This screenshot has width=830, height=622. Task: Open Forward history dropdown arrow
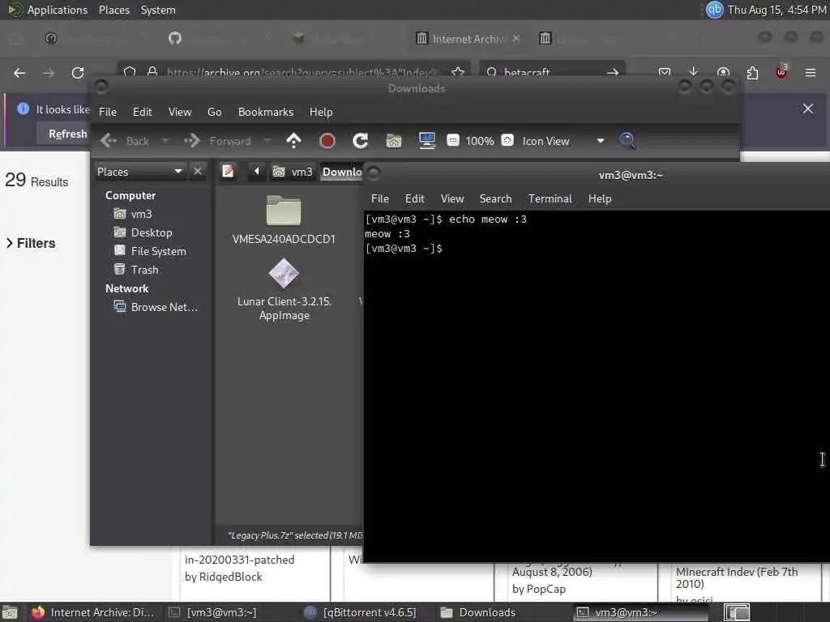pyautogui.click(x=267, y=141)
